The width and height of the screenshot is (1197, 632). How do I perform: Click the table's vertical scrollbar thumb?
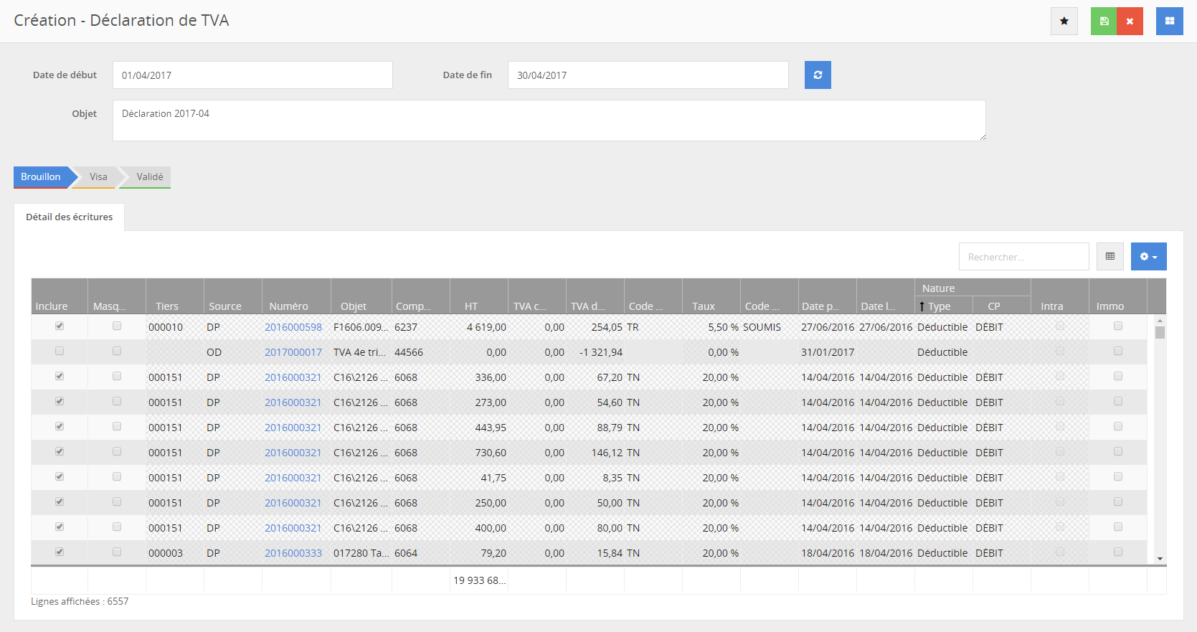[x=1160, y=333]
